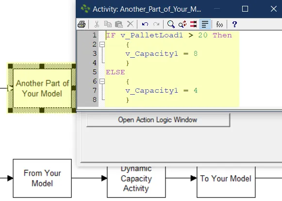282x201 pixels.
Task: Click the Copy icon in the toolbar
Action: click(x=108, y=24)
